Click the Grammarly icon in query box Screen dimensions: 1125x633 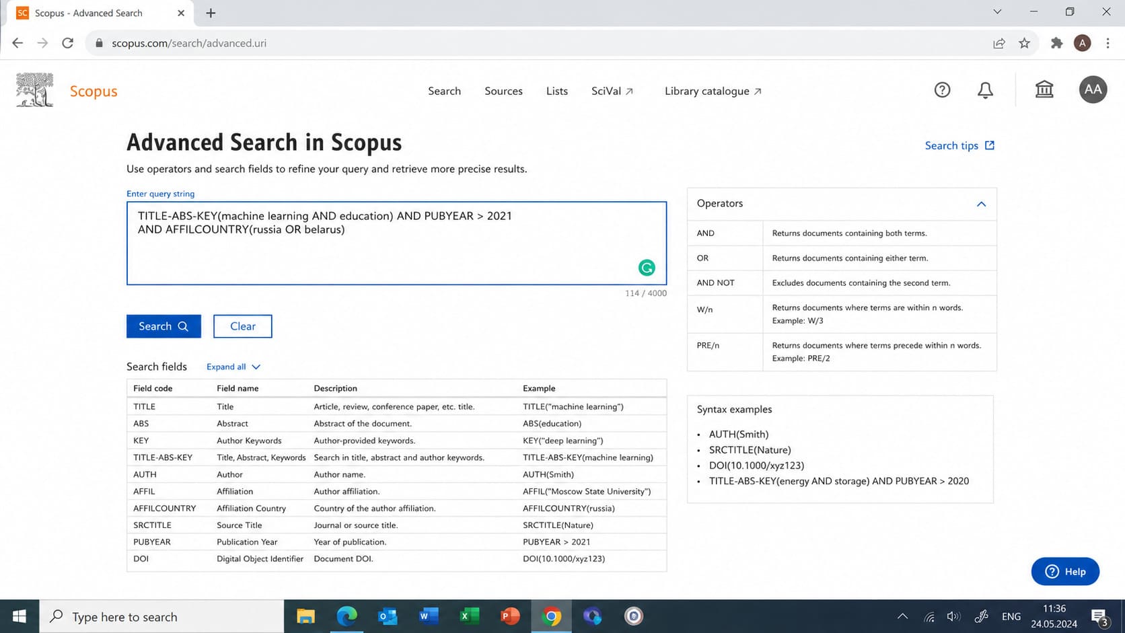[647, 268]
